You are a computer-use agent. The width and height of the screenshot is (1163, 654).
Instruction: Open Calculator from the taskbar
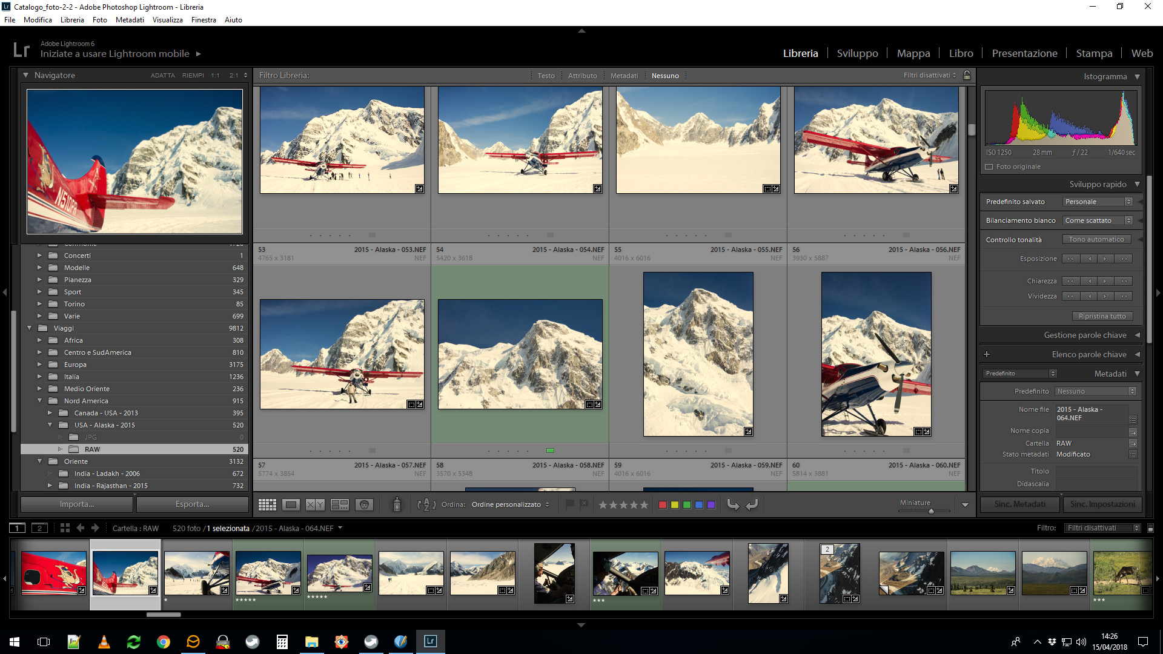(282, 642)
